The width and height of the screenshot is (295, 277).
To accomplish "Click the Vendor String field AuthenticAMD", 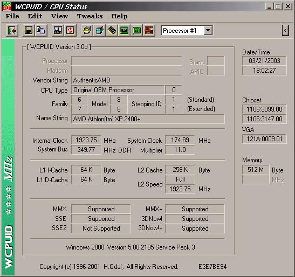I will [126, 80].
